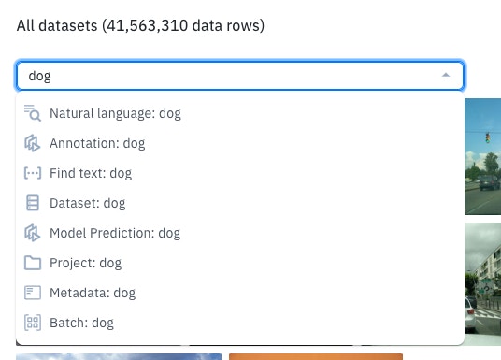This screenshot has width=501, height=360.
Task: Click the Dataset stack icon
Action: tap(33, 203)
